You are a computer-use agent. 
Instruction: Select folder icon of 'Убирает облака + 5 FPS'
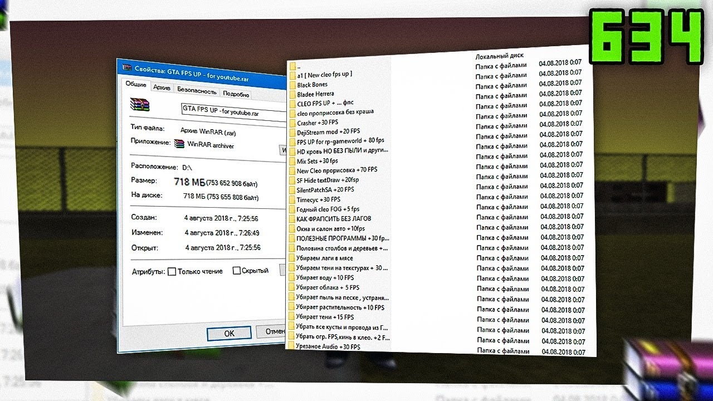[x=291, y=287]
